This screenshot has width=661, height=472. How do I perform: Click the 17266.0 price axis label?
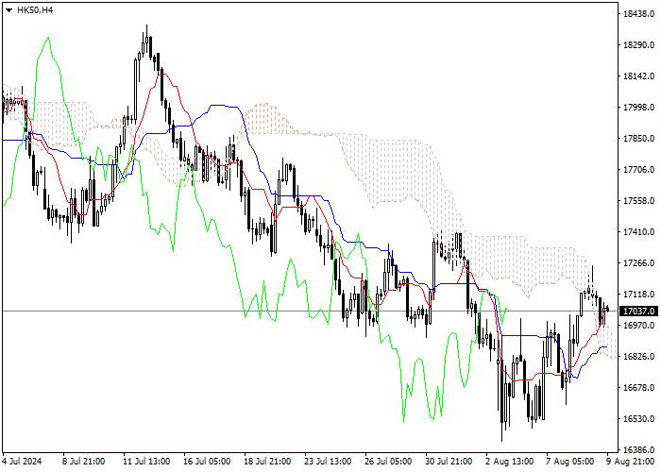pos(638,263)
